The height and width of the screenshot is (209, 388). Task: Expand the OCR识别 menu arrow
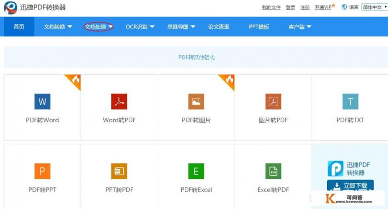coord(152,26)
